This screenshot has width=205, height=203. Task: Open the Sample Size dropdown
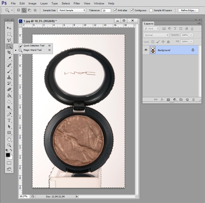tap(72, 10)
